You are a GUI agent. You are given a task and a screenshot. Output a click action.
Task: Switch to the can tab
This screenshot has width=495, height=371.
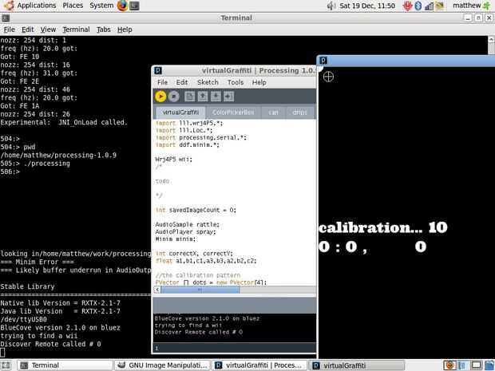coord(273,112)
